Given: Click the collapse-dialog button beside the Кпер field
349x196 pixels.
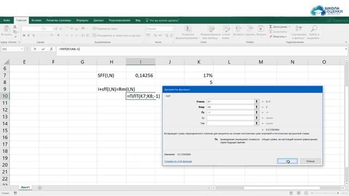Looking at the screenshot, I should 257,107.
